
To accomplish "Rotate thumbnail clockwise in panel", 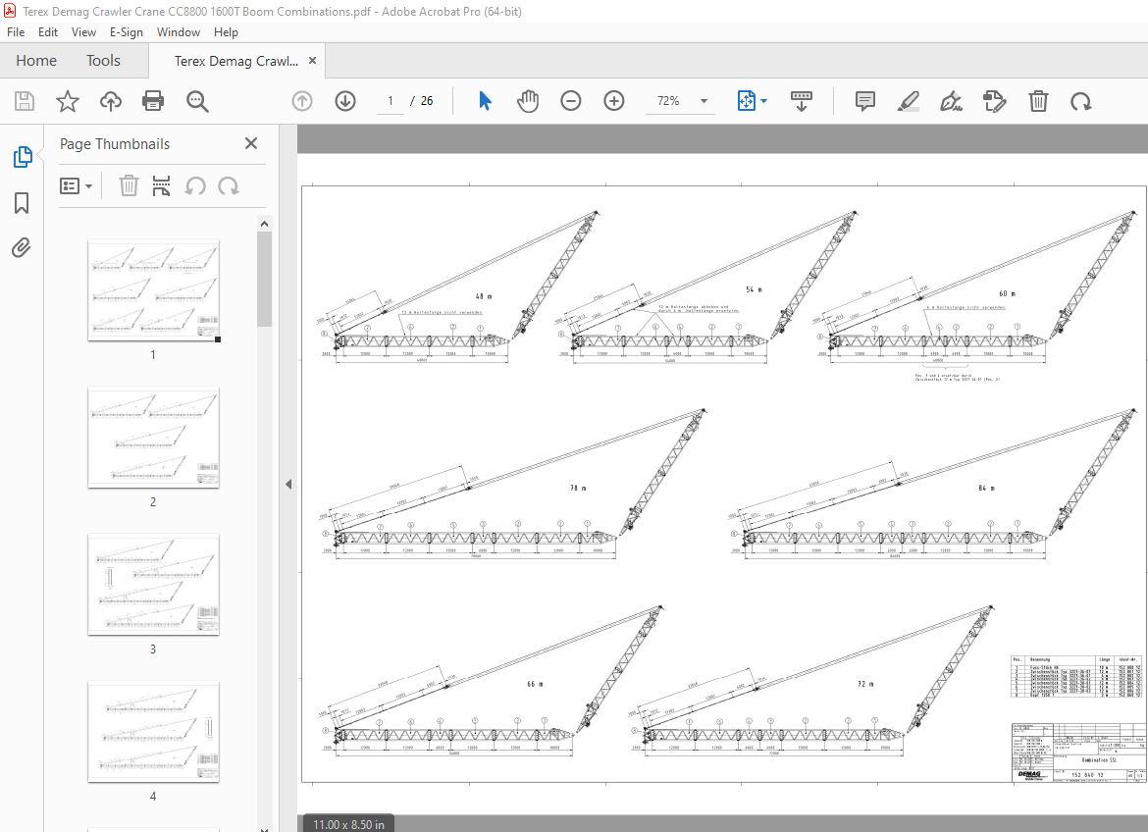I will click(x=229, y=186).
